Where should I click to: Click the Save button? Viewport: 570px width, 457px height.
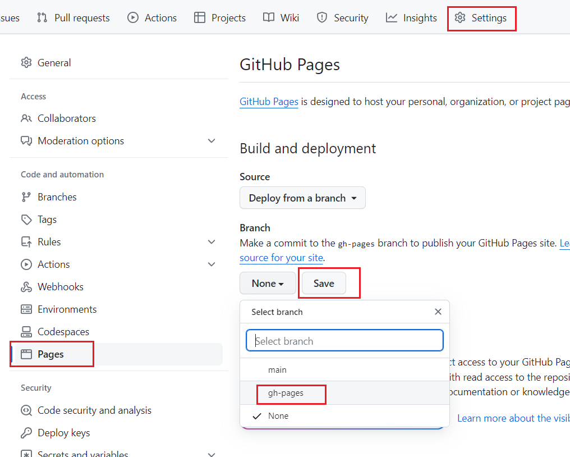click(324, 283)
